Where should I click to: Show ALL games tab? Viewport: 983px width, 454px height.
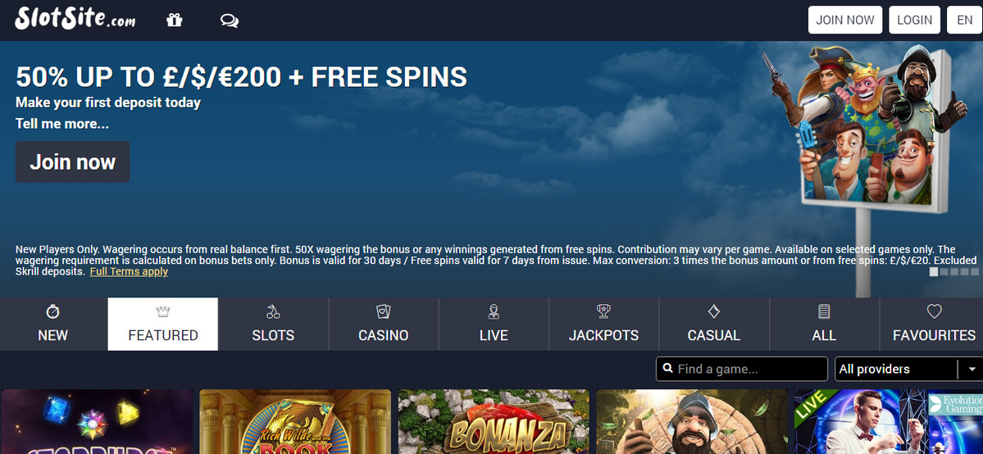click(825, 325)
